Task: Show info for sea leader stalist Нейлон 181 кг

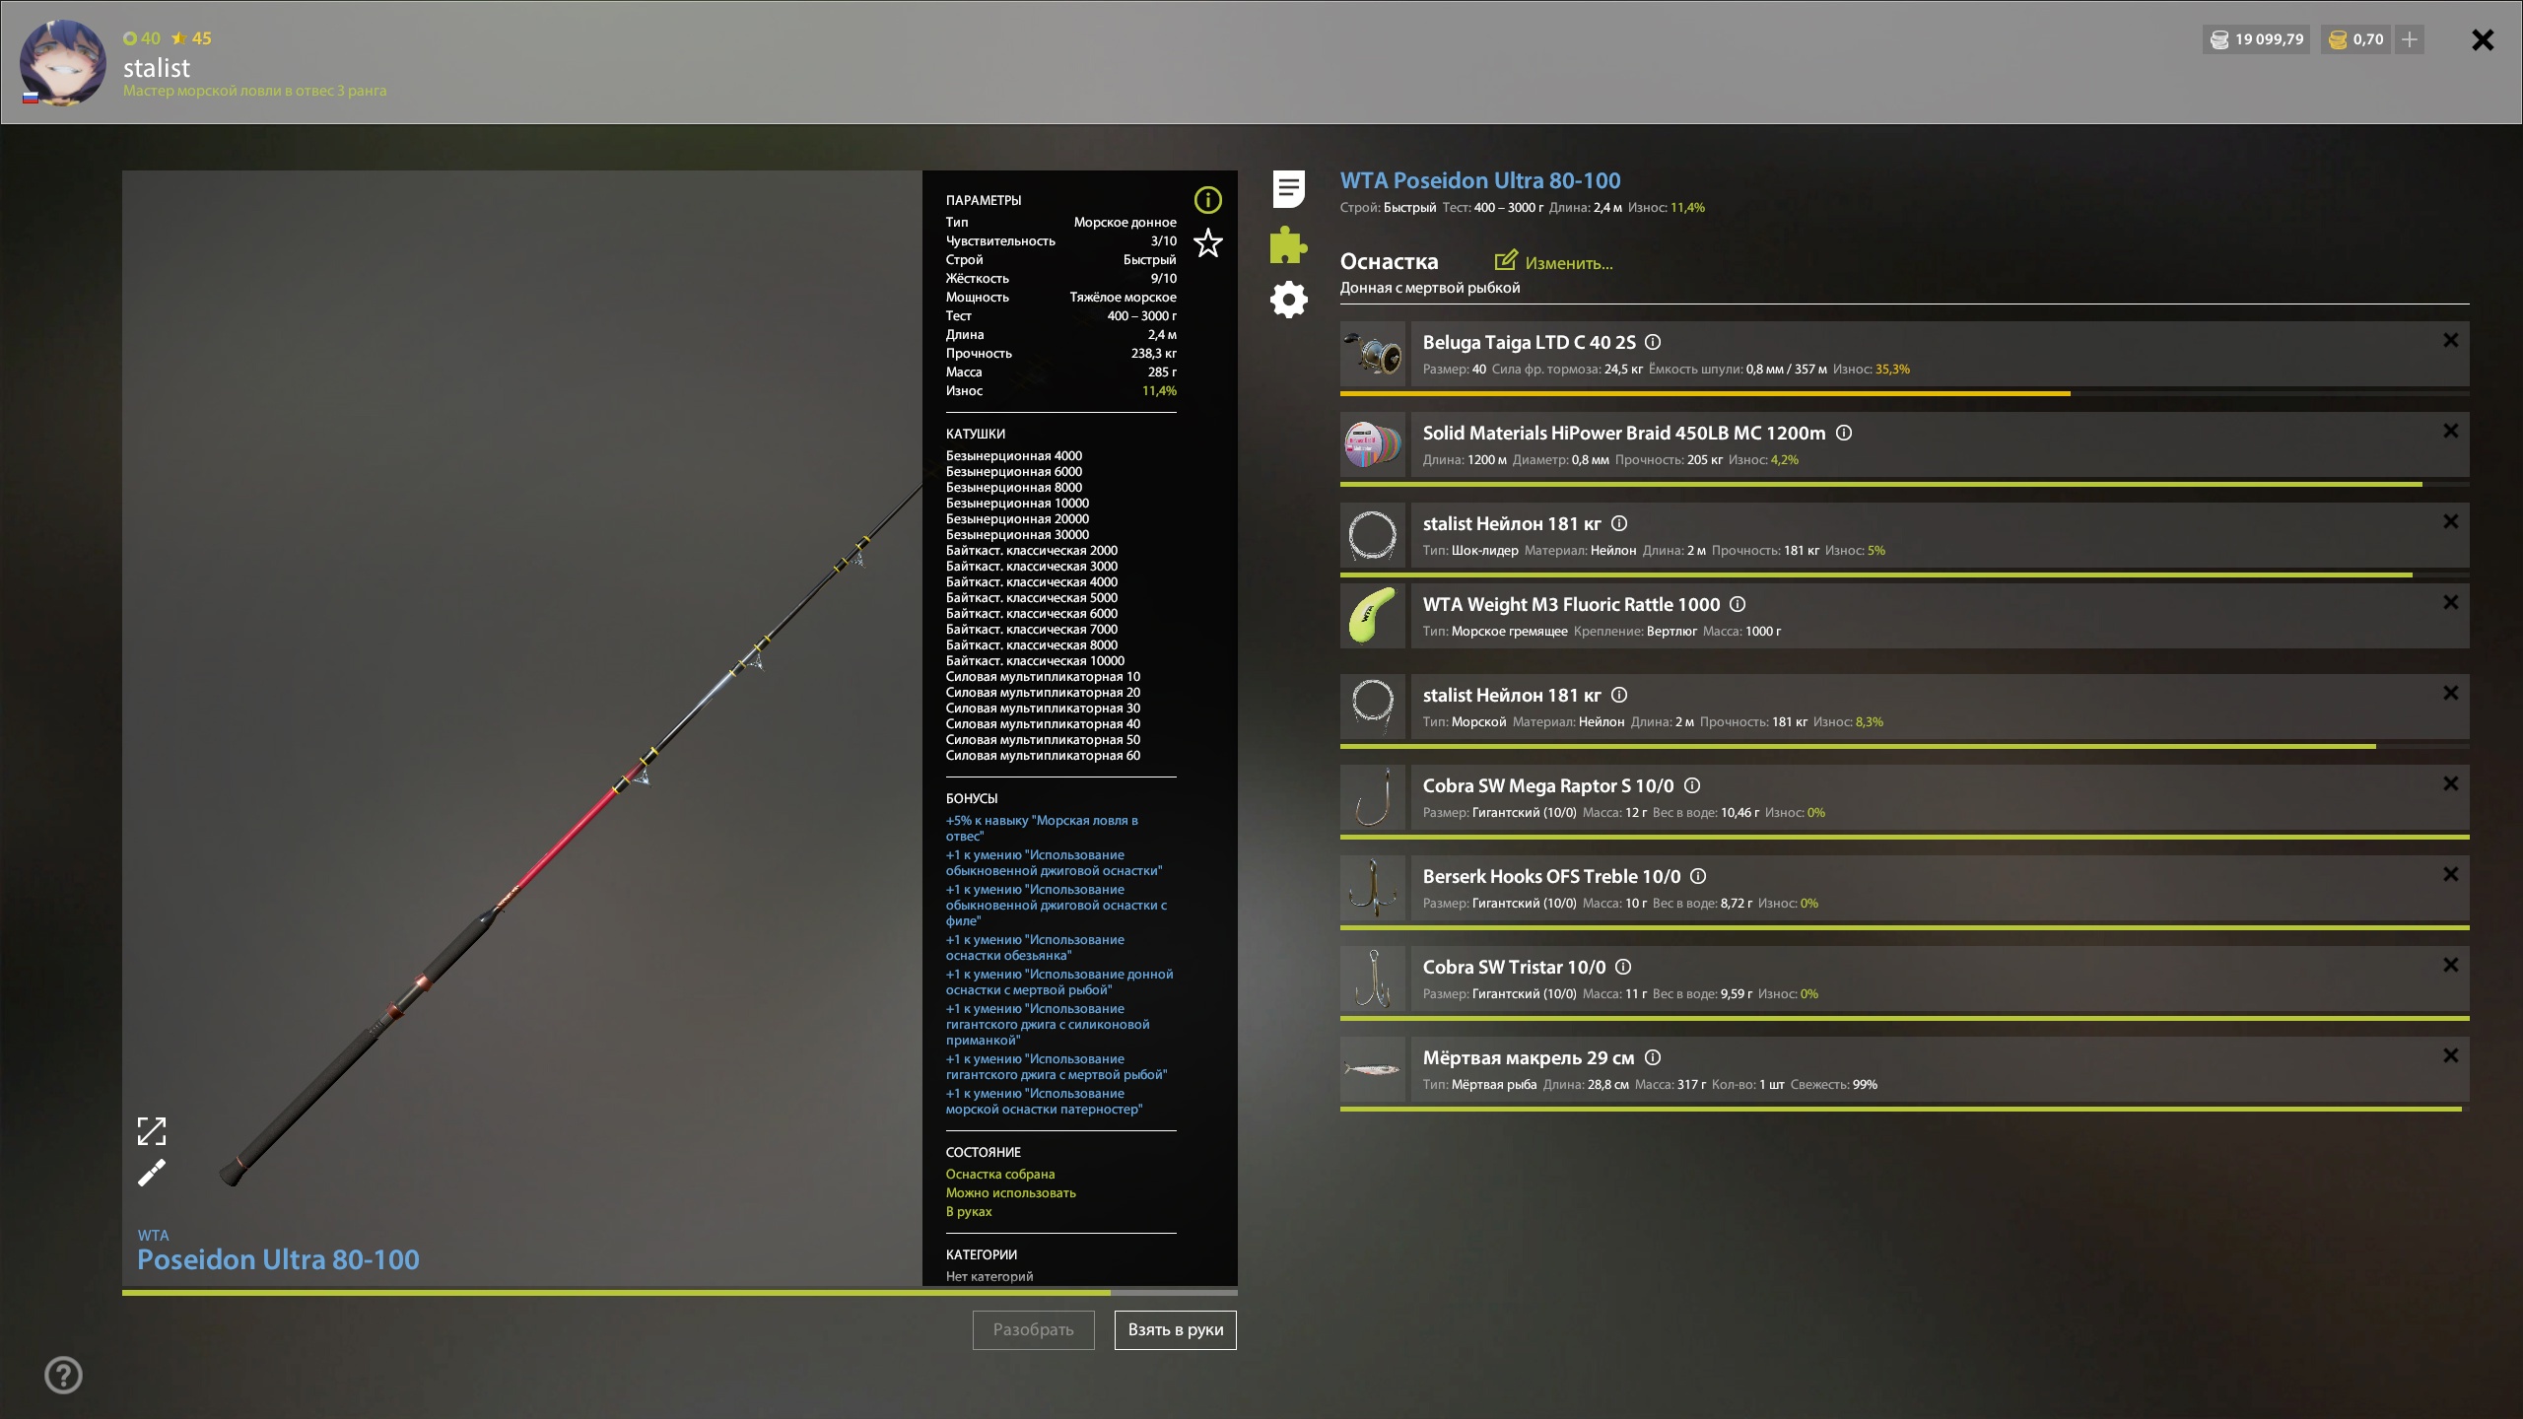Action: pyautogui.click(x=1618, y=695)
